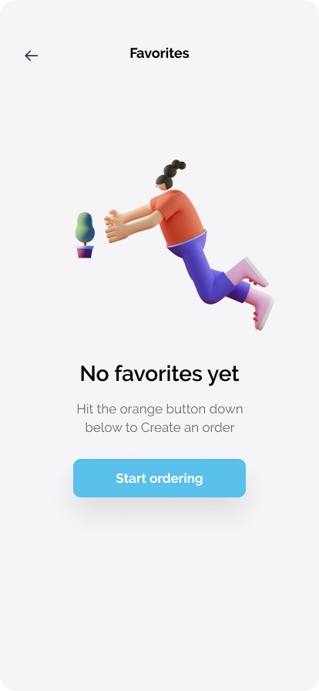The width and height of the screenshot is (319, 691).
Task: Tap the character's outstretched hands
Action: pos(116,226)
